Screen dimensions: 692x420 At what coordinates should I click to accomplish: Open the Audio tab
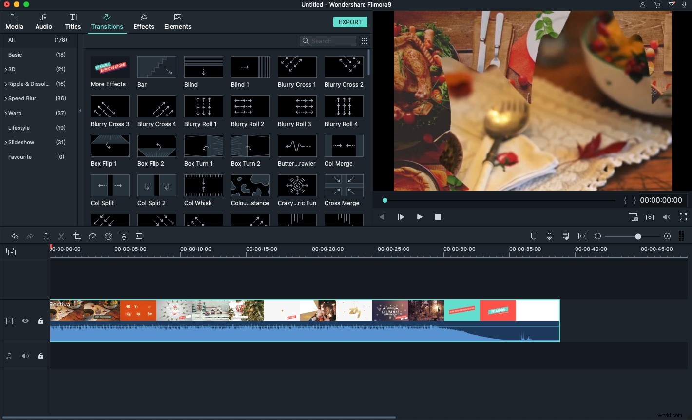43,21
